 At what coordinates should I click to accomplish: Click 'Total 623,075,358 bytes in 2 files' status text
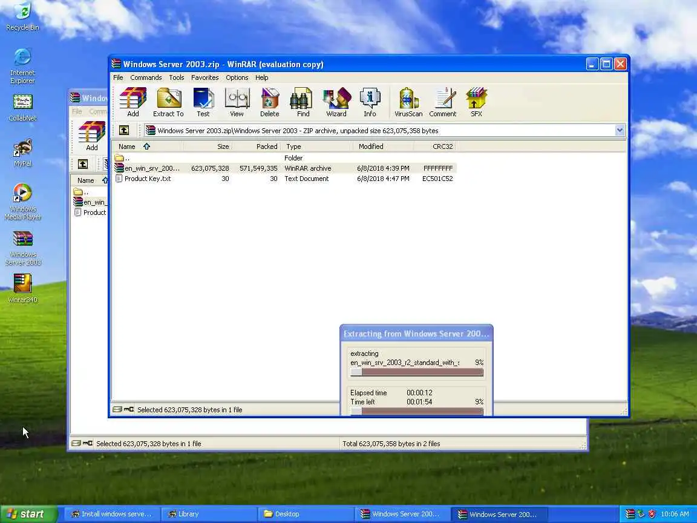[x=391, y=443]
